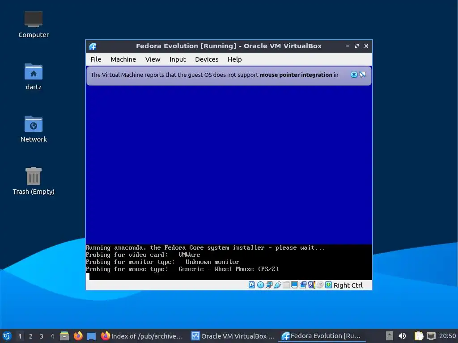Open the Devices menu
Viewport: 458px width, 343px height.
tap(207, 59)
